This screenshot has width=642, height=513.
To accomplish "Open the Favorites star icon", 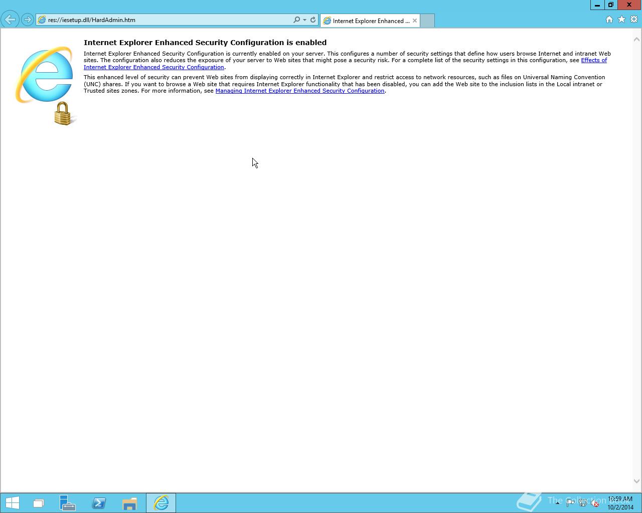I will click(x=621, y=20).
